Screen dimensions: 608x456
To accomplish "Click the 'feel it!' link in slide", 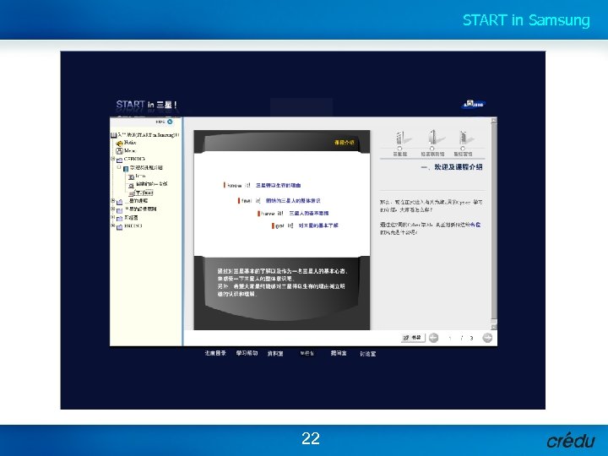I will [280, 200].
